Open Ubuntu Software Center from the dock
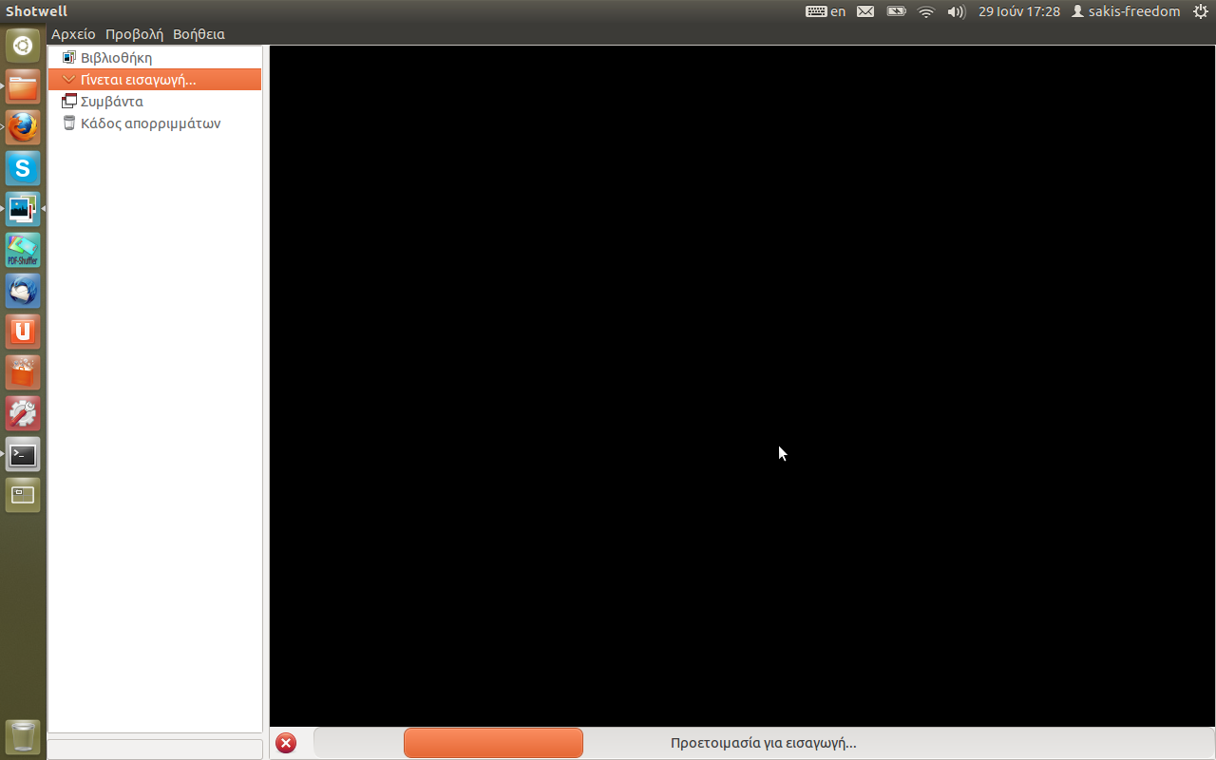1216x760 pixels. pyautogui.click(x=23, y=372)
